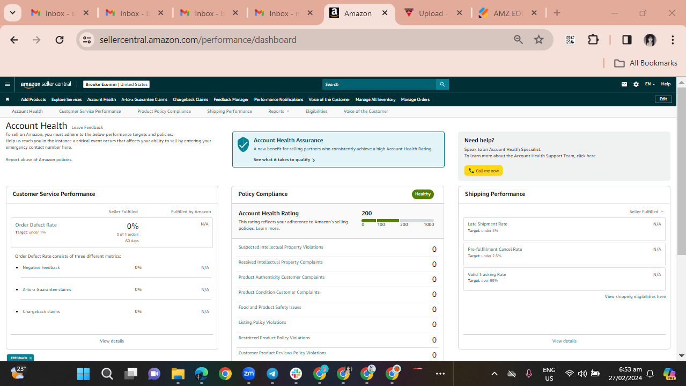Select Manage Orders in favorites bar
Screen dimensions: 686x386
coord(415,99)
